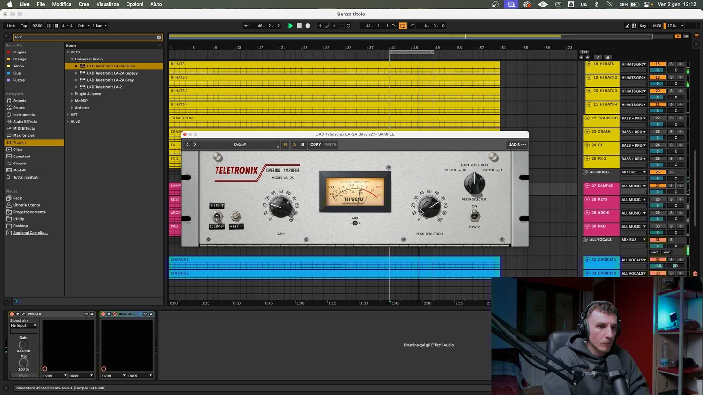Screen dimensions: 703x395
Task: Click the Peak Reduction knob
Action: (429, 206)
